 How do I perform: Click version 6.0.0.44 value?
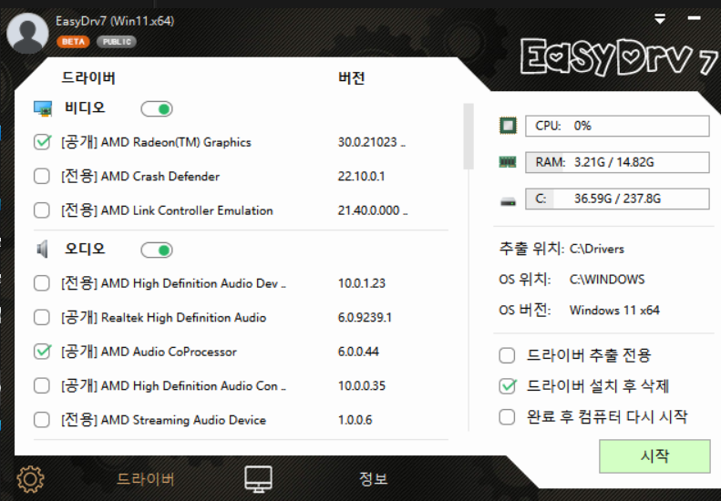pyautogui.click(x=358, y=352)
